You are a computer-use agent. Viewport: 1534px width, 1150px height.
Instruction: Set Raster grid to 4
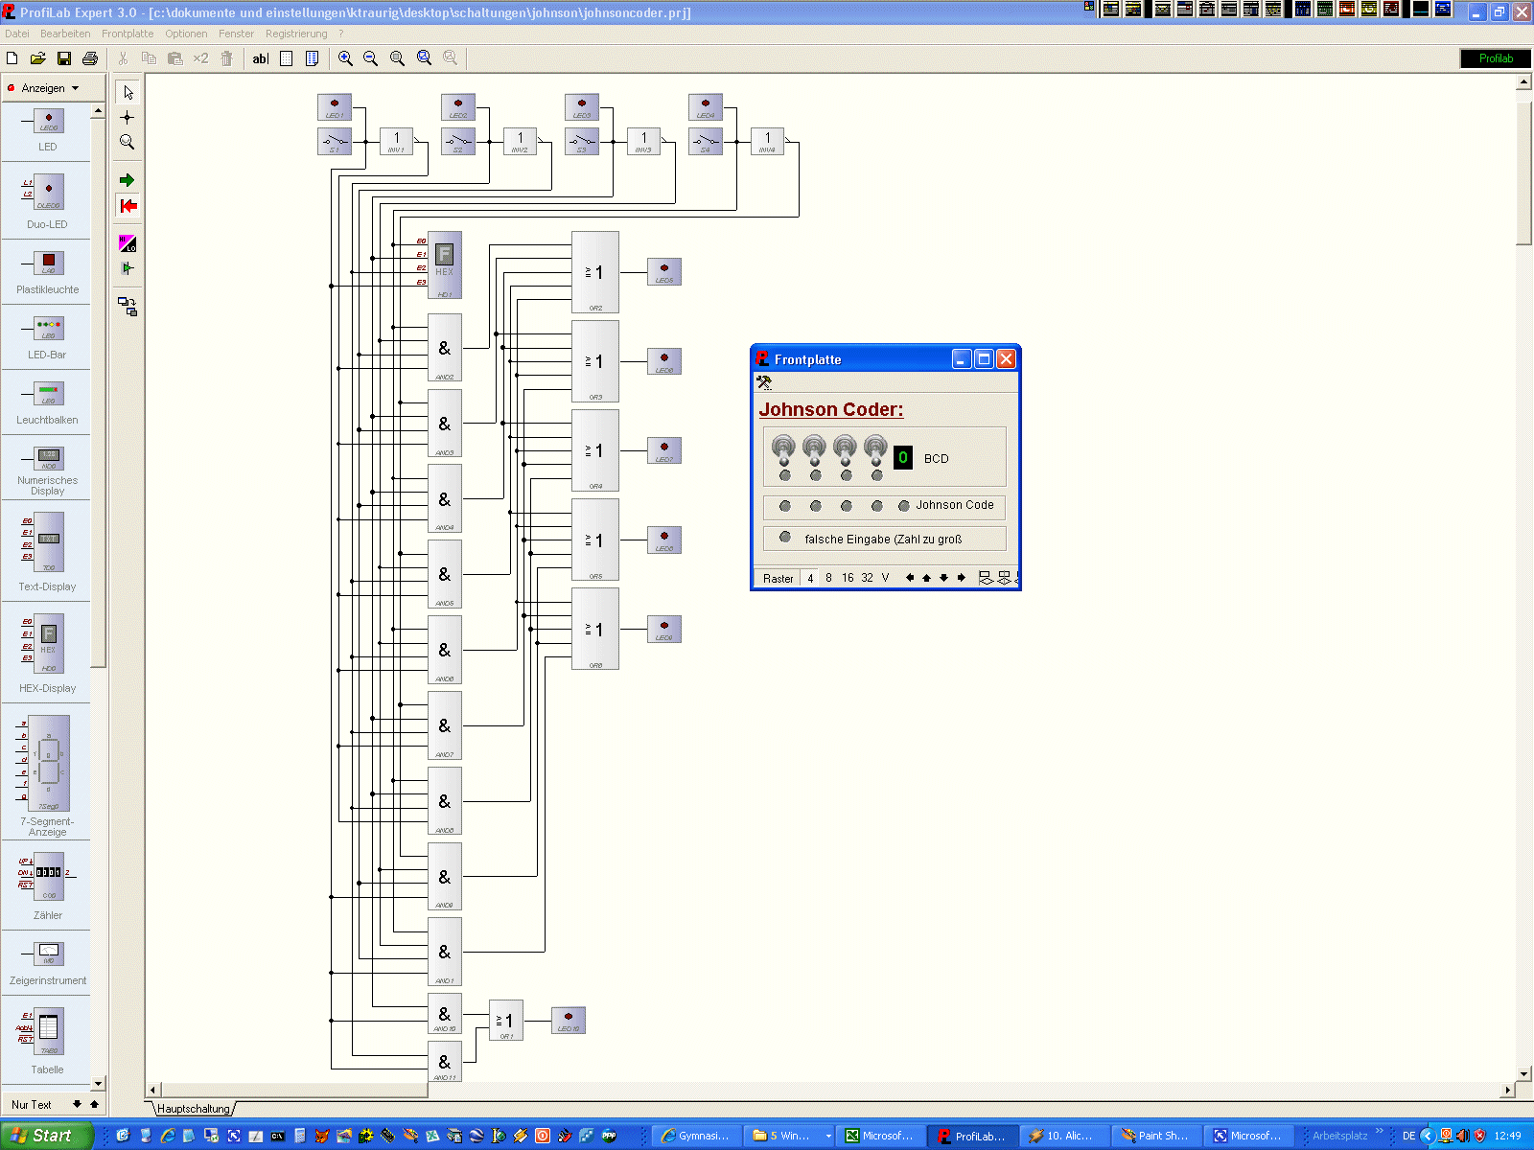click(x=810, y=578)
